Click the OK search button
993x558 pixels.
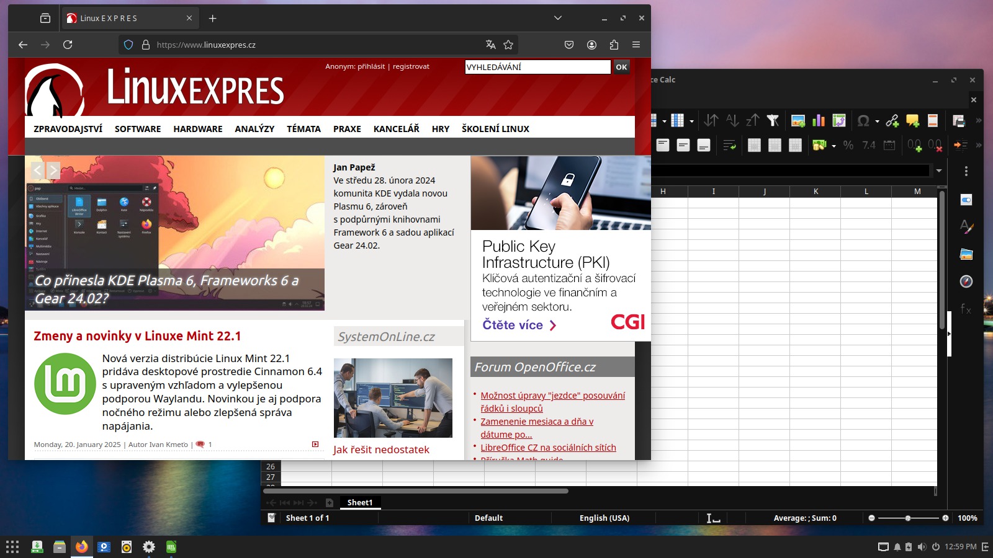click(621, 67)
